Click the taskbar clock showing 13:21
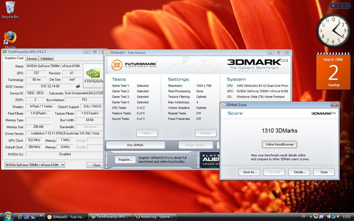354x221 pixels. [346, 217]
